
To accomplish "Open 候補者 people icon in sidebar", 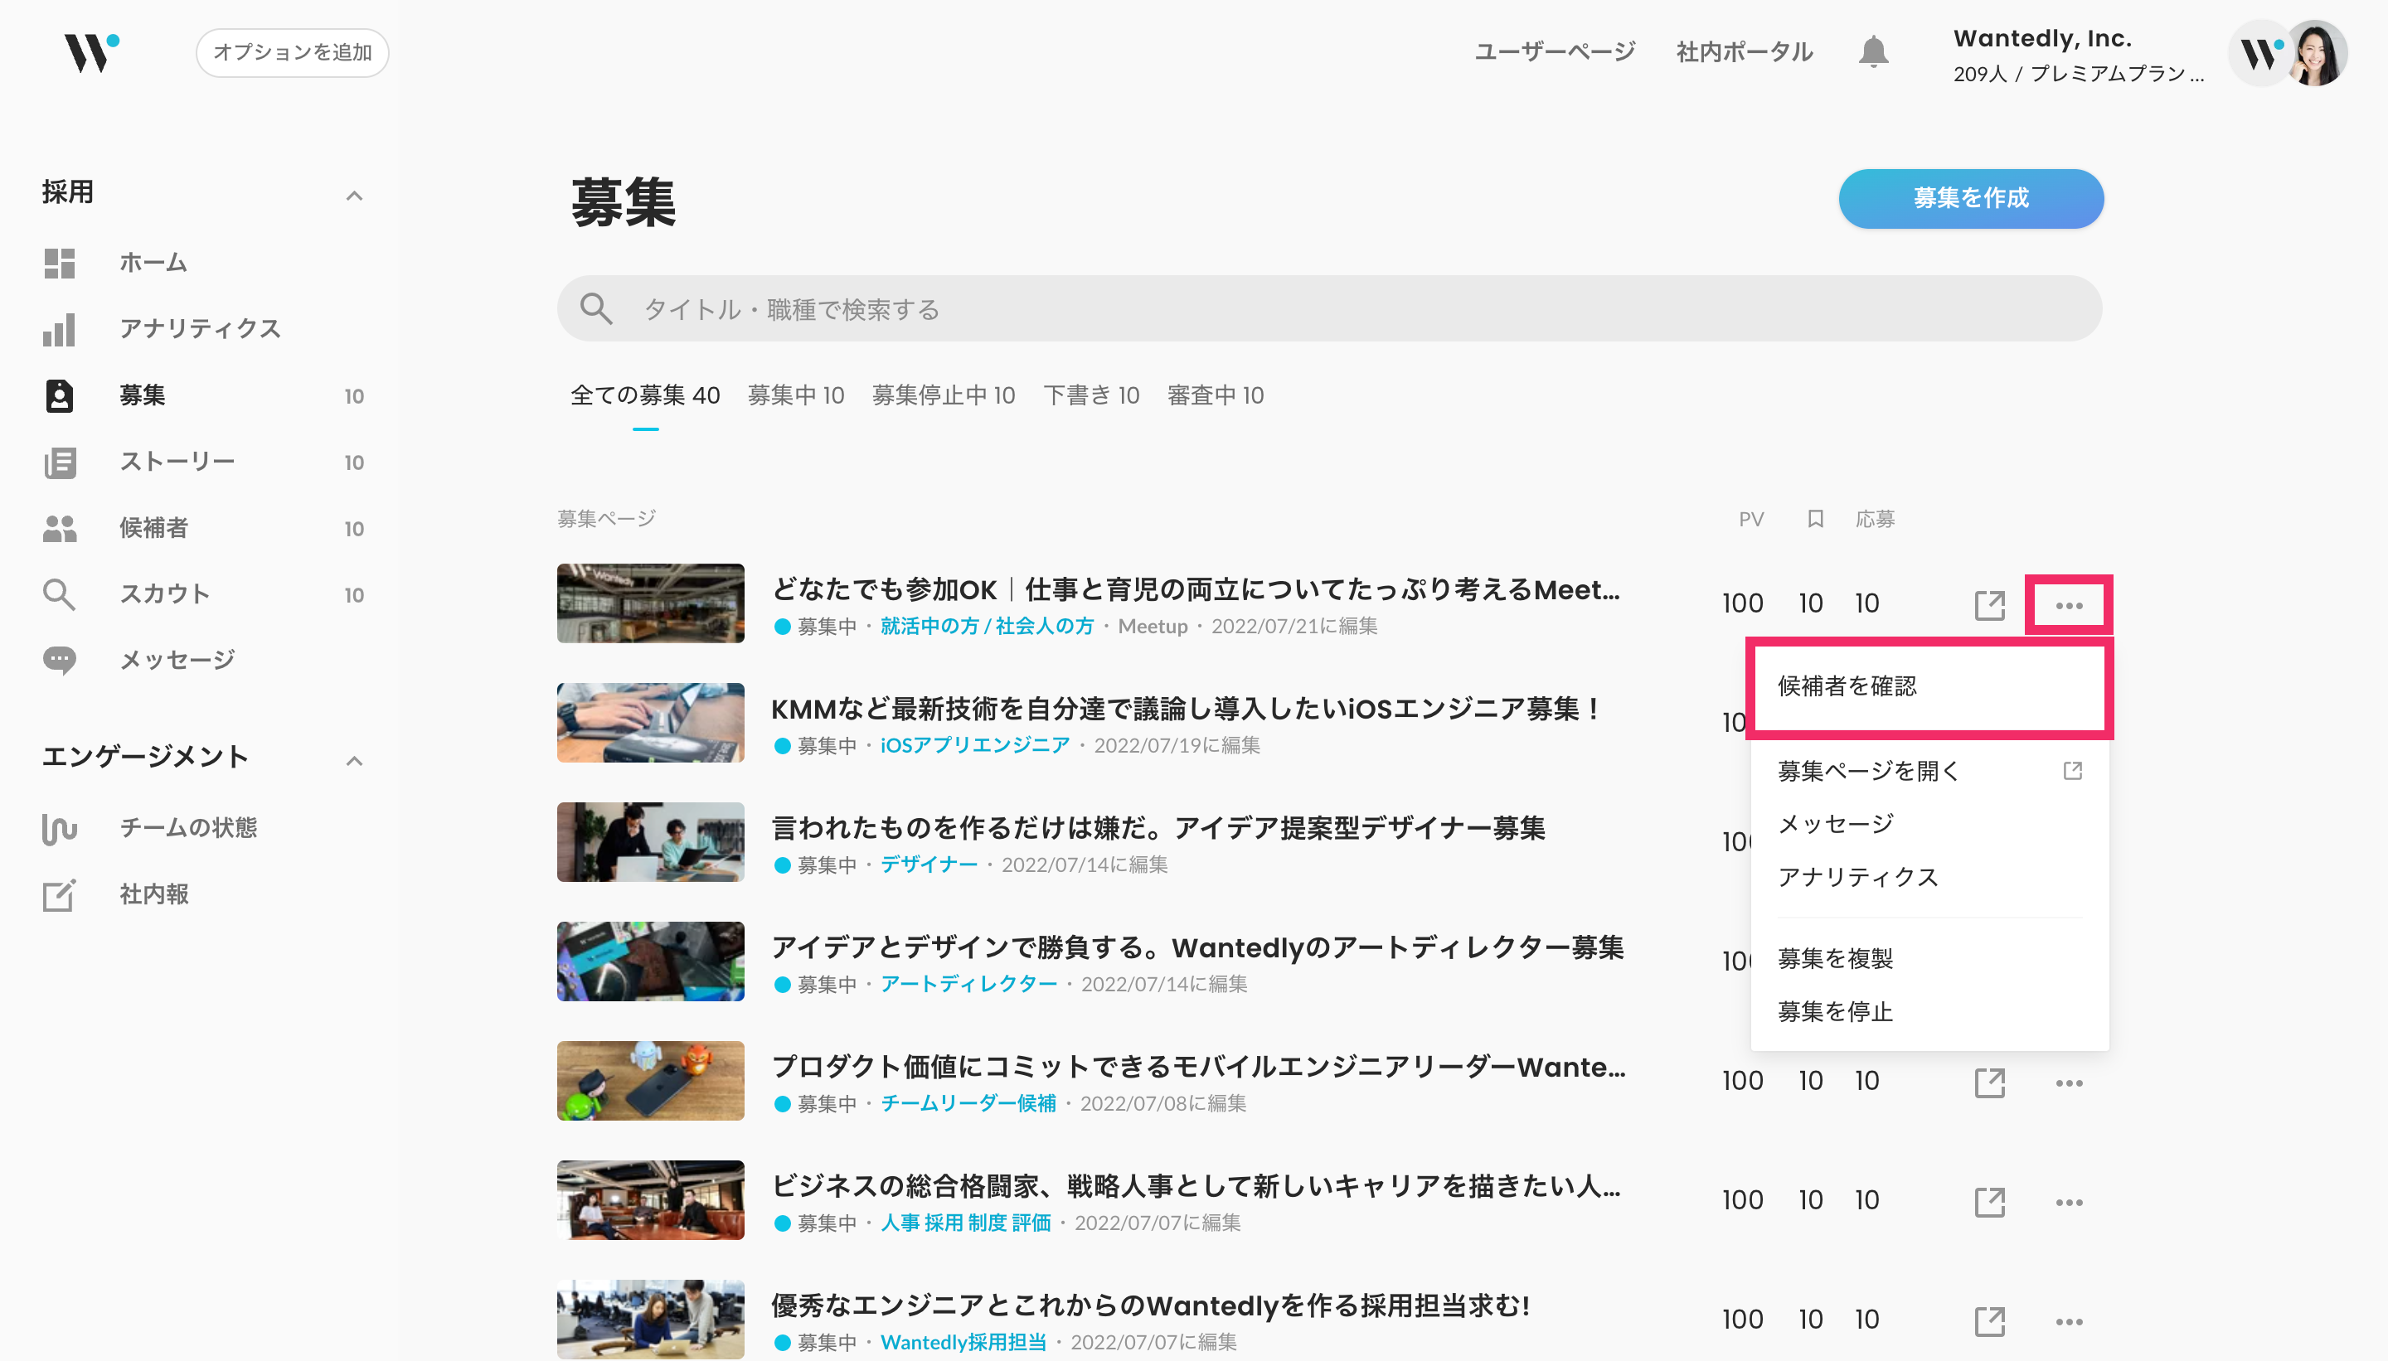I will pyautogui.click(x=60, y=528).
